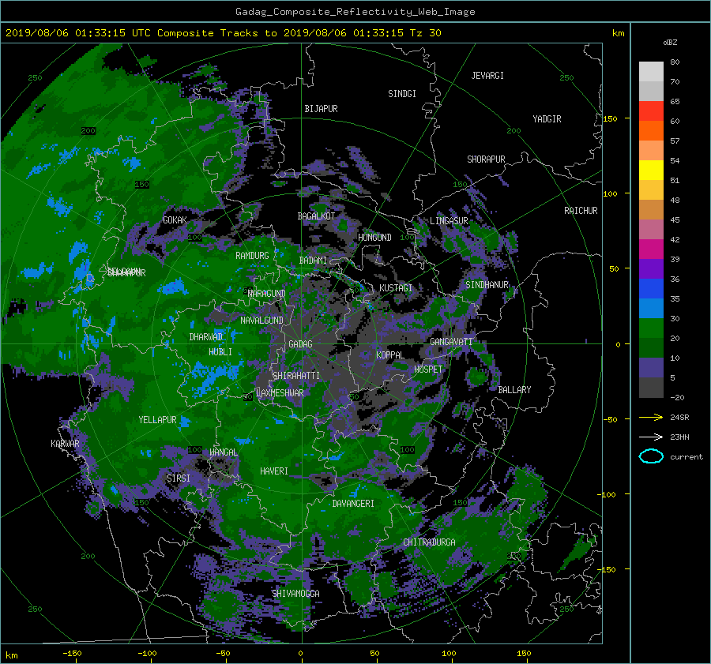This screenshot has height=664, width=711.
Task: Click the RAMDURG city label
Action: pos(252,256)
